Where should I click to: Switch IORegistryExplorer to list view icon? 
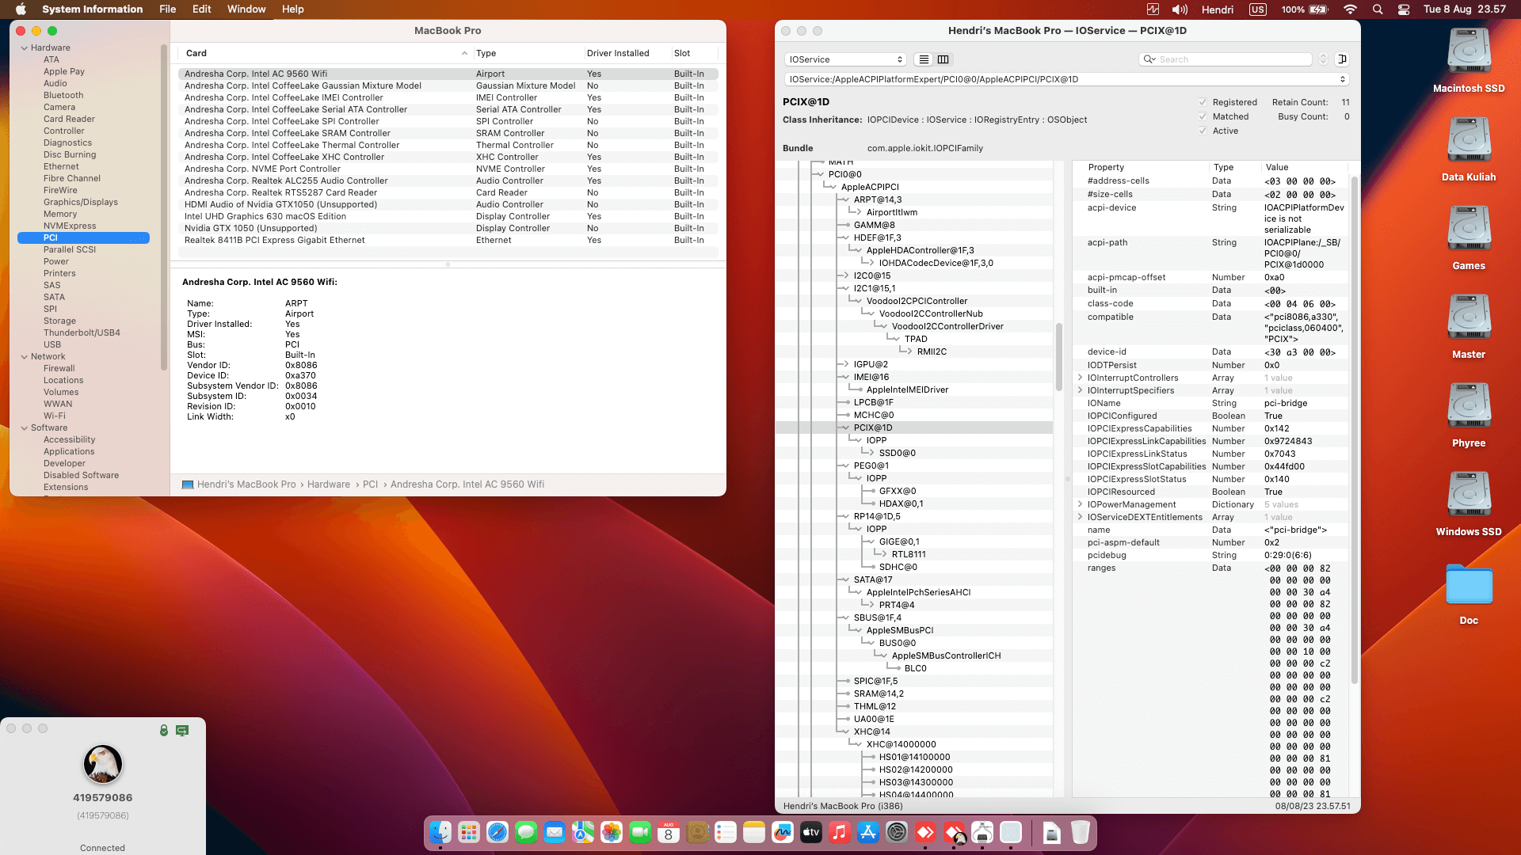pos(924,59)
